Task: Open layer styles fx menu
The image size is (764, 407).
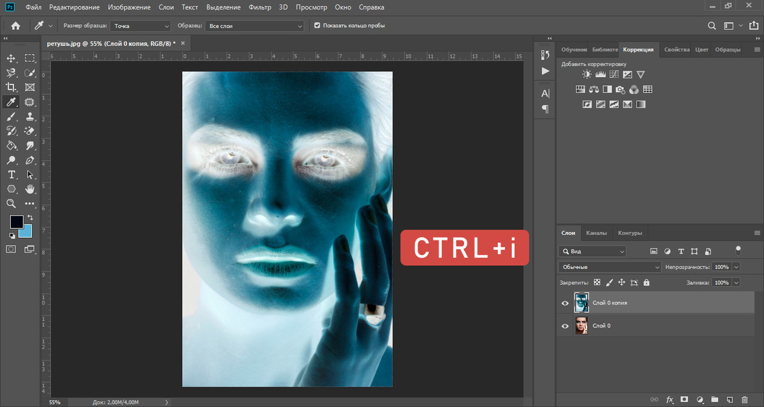Action: (670, 400)
